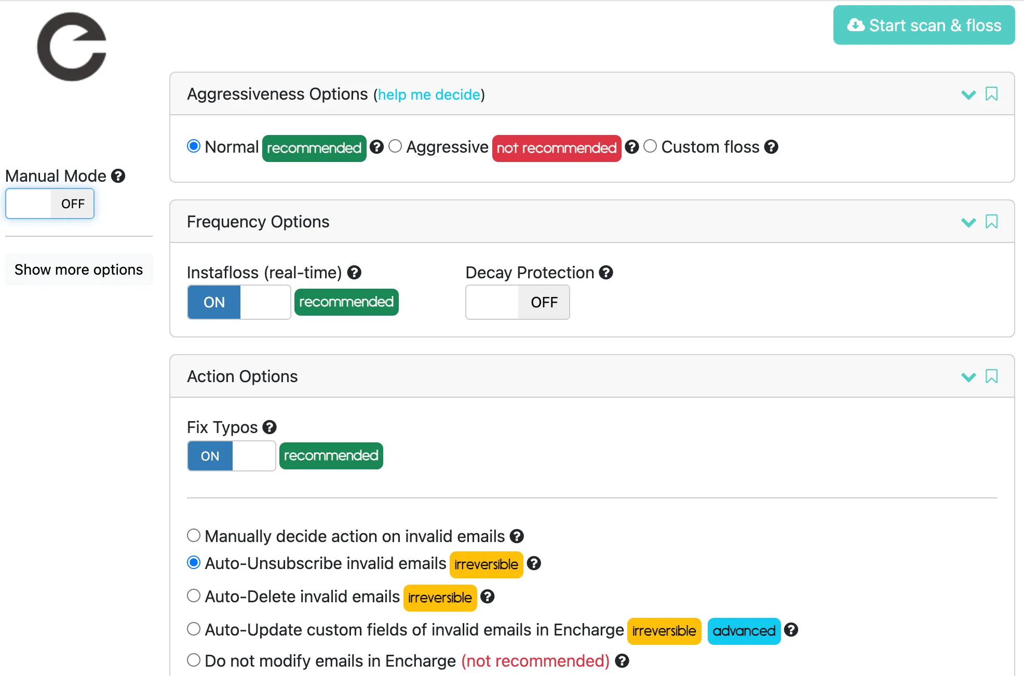Open help for Normal aggressiveness option

click(377, 147)
